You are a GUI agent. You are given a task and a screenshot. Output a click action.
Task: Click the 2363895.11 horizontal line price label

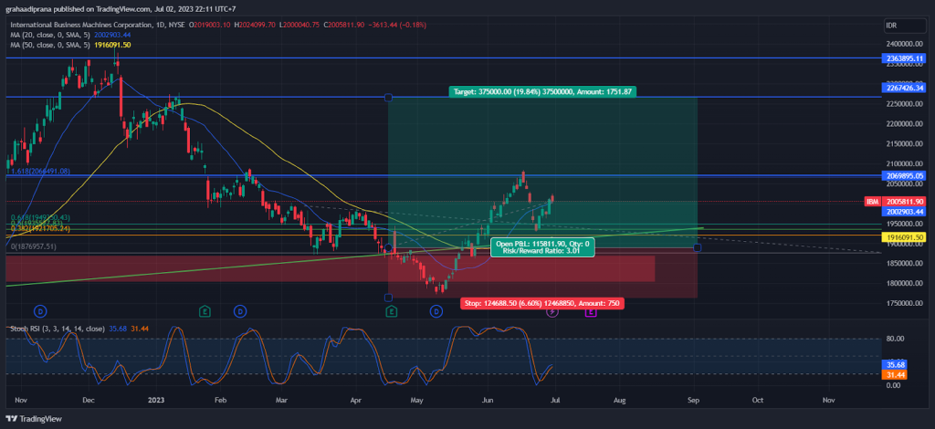(903, 58)
